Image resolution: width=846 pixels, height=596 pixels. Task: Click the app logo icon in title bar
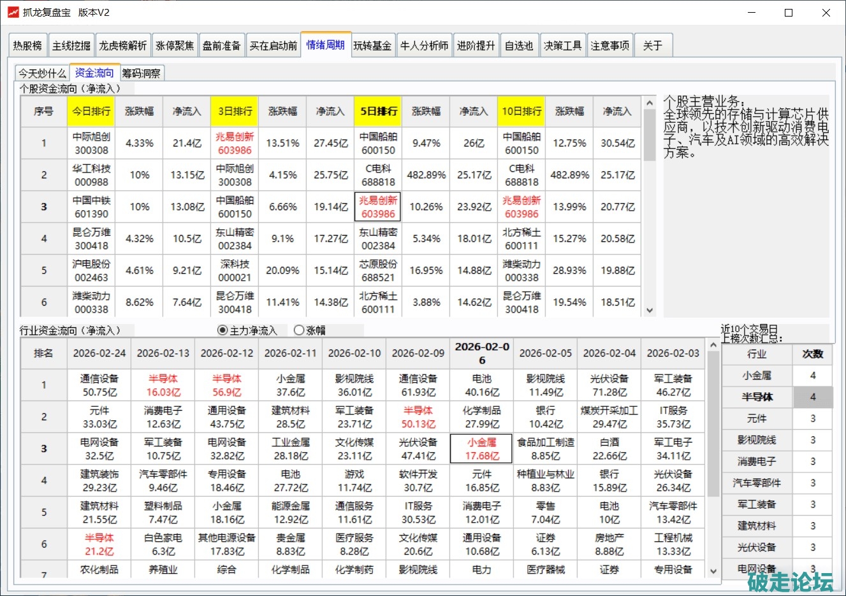[13, 12]
